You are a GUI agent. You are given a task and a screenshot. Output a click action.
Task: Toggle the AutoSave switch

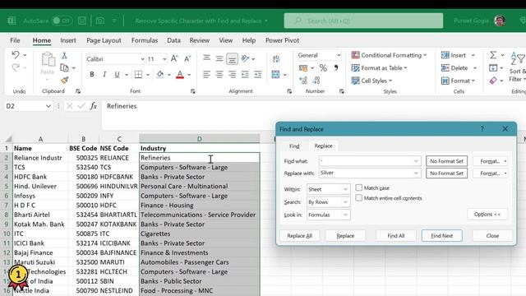(x=62, y=21)
